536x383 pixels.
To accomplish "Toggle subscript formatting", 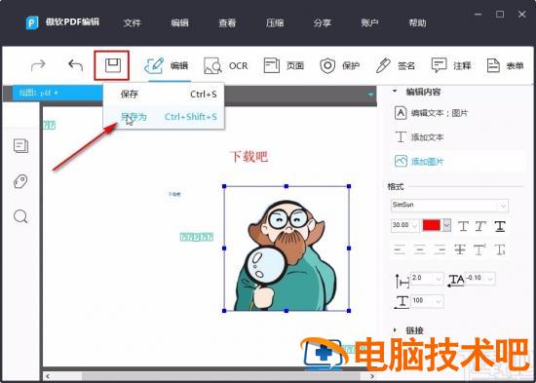I will pos(500,250).
